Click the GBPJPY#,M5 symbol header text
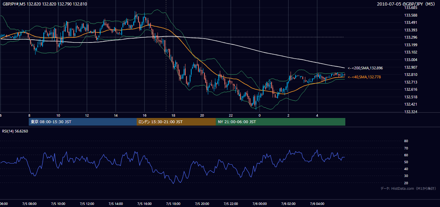440x207 pixels. coord(45,4)
